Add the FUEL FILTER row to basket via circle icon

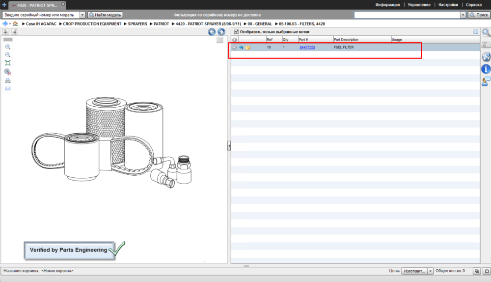point(234,47)
